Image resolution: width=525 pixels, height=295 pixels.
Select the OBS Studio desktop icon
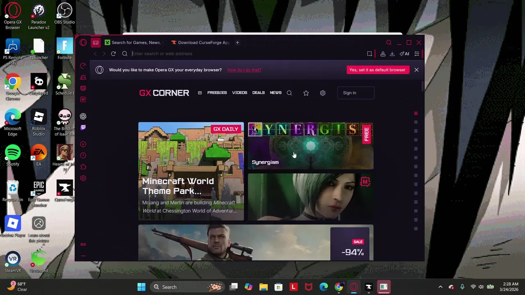(x=64, y=14)
